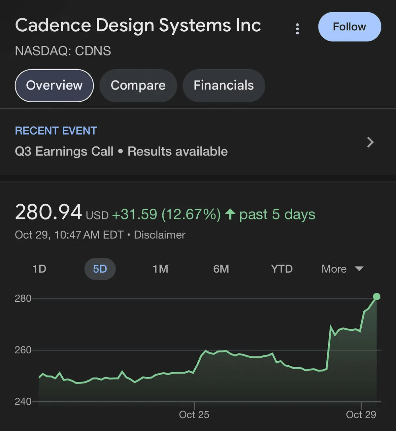Choose the YTD chart range
396x431 pixels.
click(282, 269)
